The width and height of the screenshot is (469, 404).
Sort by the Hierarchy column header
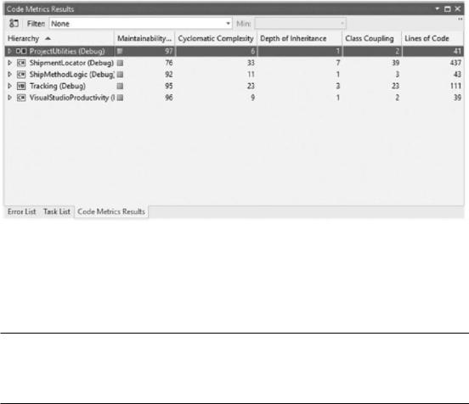[59, 38]
